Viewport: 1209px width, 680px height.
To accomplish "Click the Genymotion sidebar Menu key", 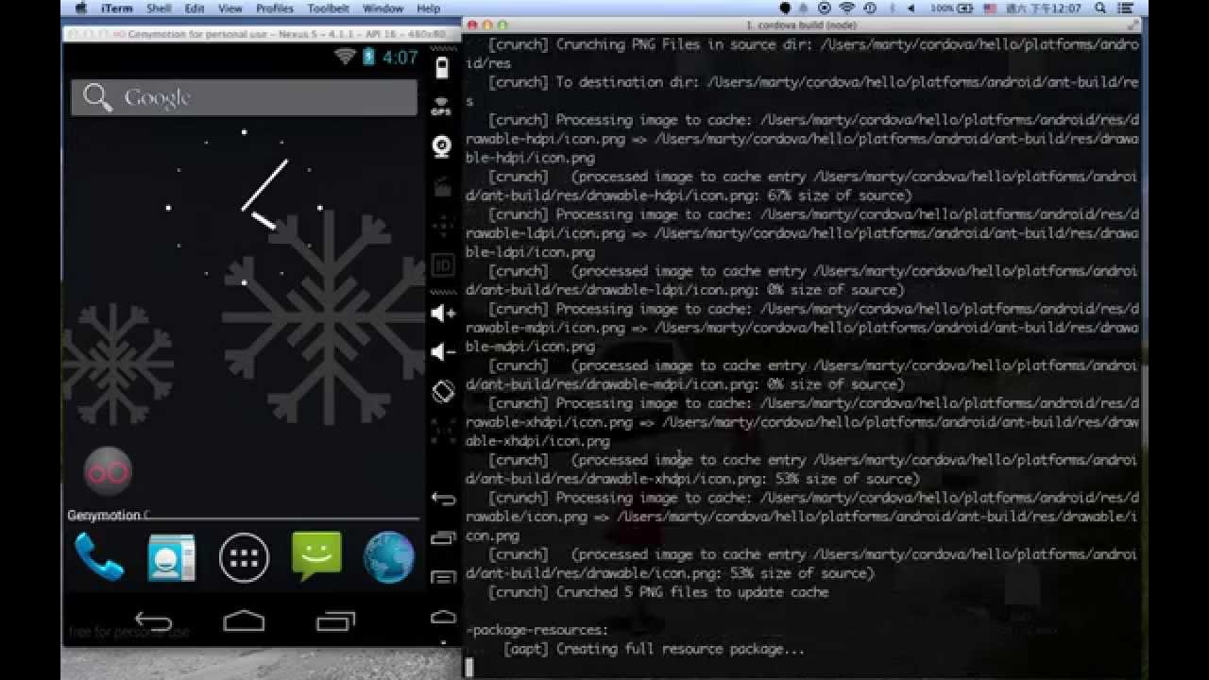I will tap(443, 577).
